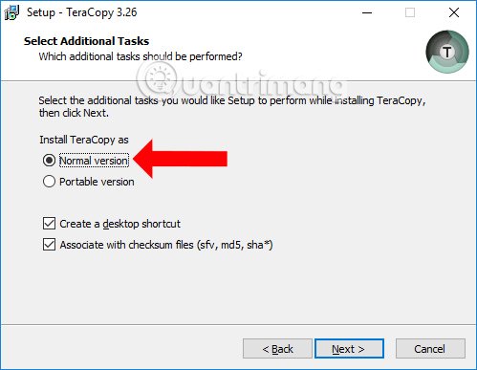
Task: Select the Normal version radio button
Action: (x=49, y=161)
